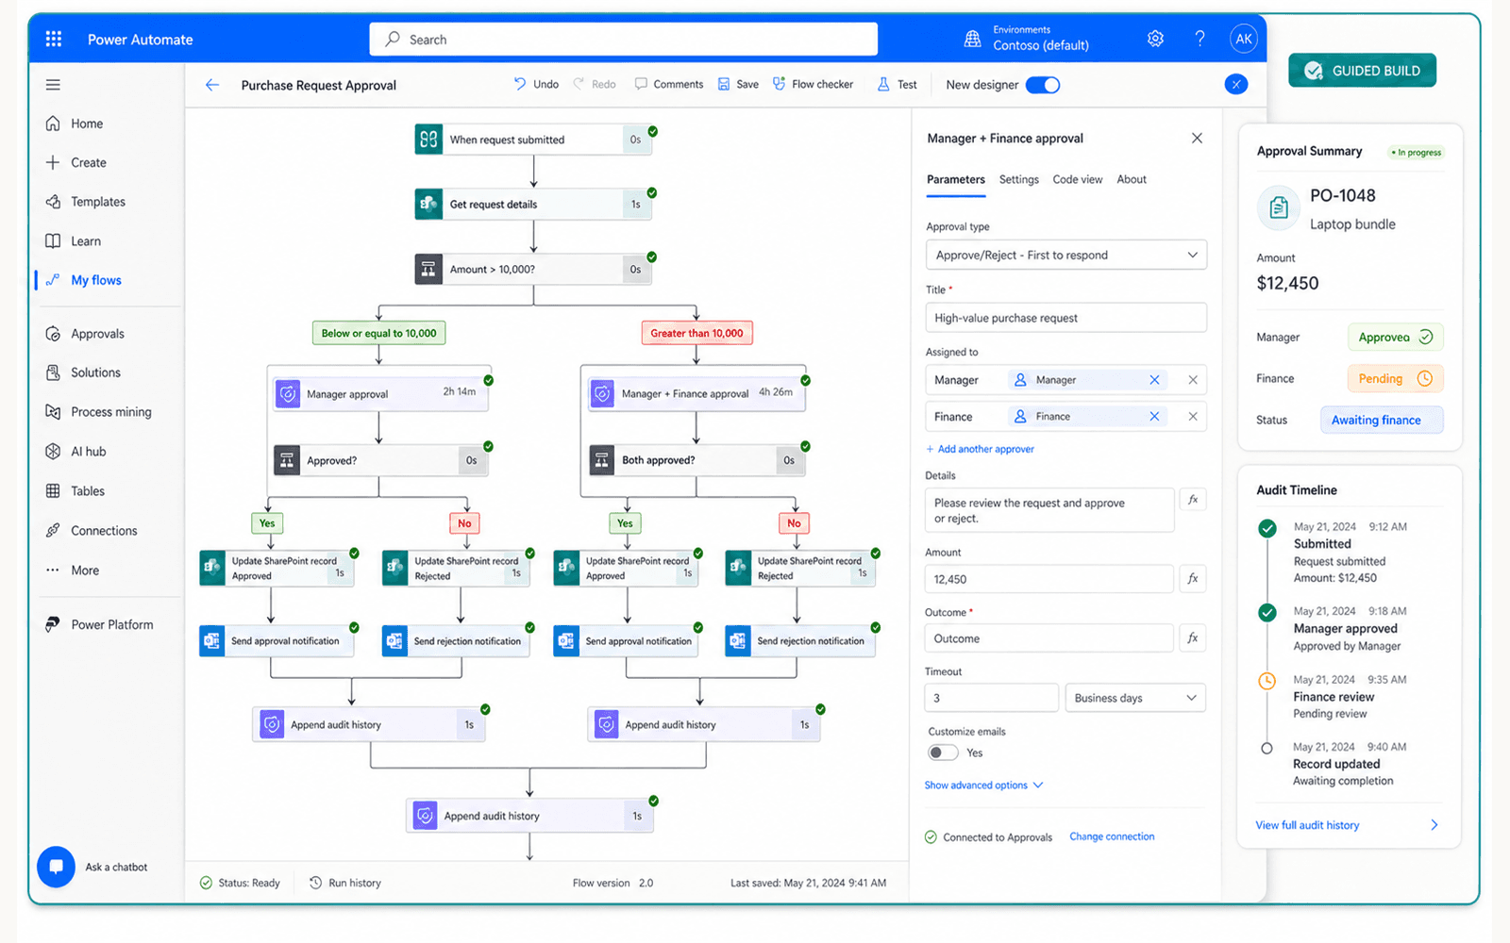Screen dimensions: 1510x943
Task: Click the Search box
Action: click(x=624, y=40)
